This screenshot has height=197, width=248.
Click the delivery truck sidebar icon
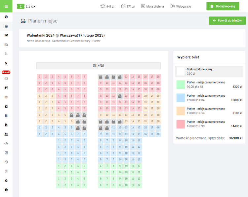click(6, 45)
